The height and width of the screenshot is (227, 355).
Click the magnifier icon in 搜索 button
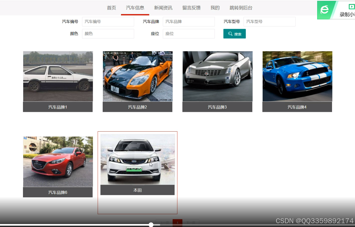click(230, 34)
